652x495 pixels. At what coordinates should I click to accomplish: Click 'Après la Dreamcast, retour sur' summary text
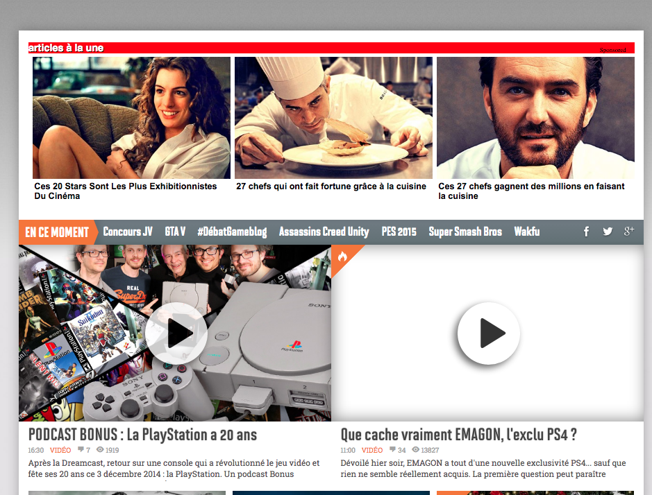click(x=174, y=469)
